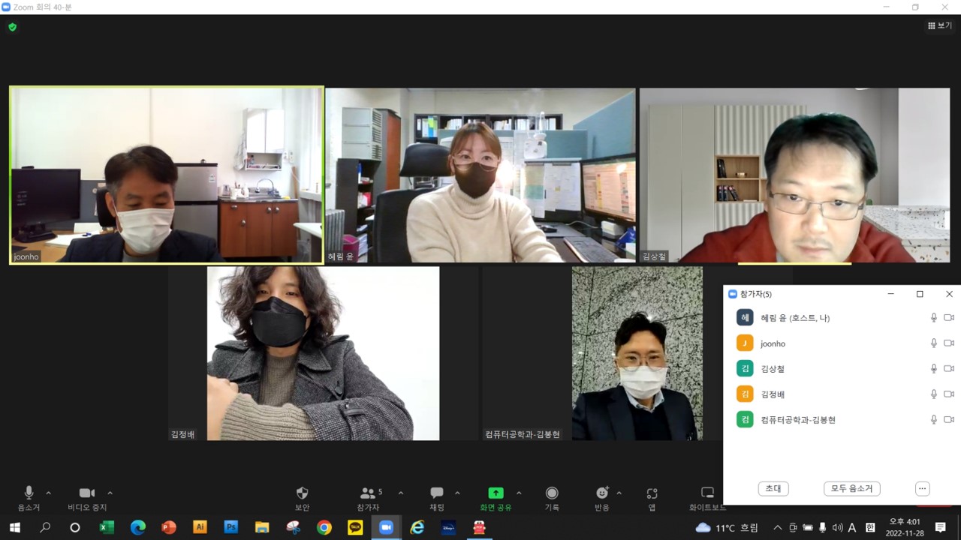Select 김정배's video tile
Image resolution: width=961 pixels, height=540 pixels.
click(323, 353)
